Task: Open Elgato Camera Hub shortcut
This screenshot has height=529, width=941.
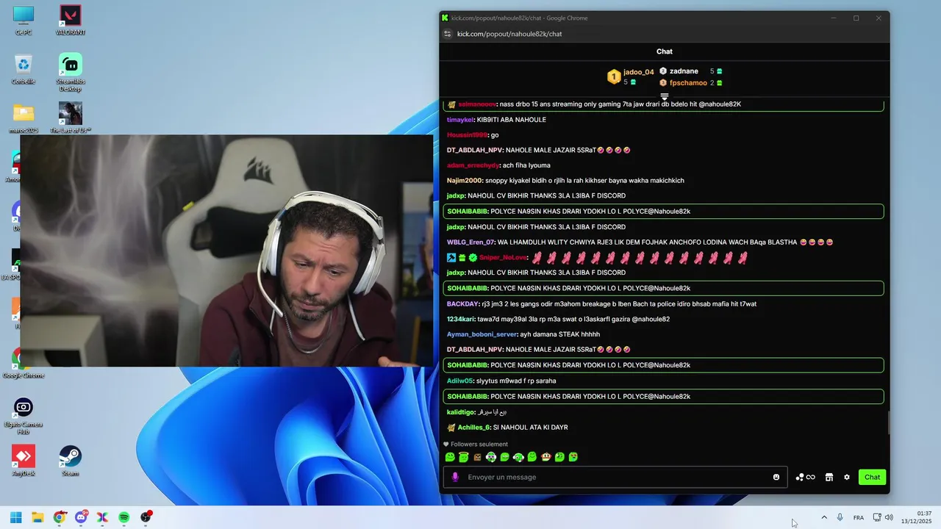Action: [x=23, y=415]
